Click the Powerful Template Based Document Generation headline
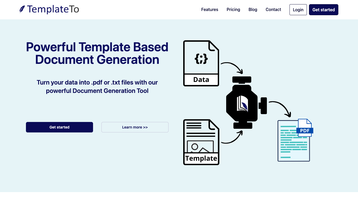 (97, 53)
